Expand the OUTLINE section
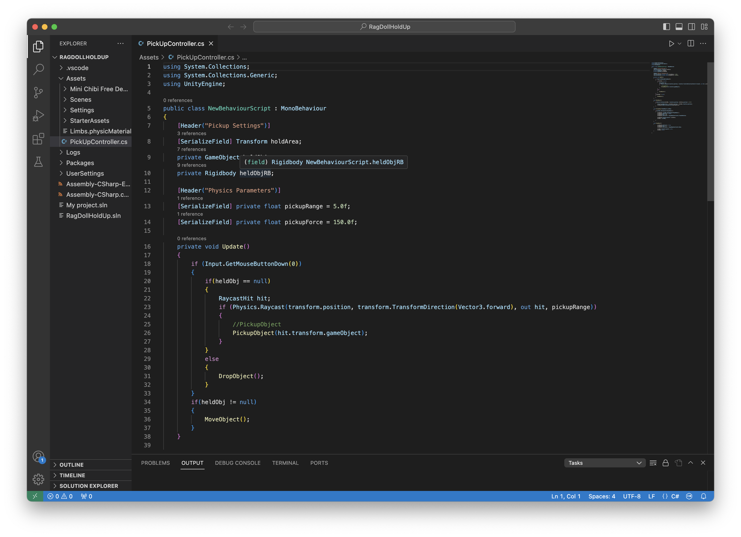 71,464
